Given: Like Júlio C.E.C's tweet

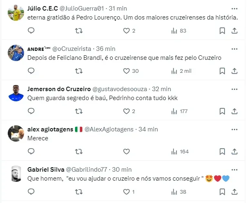Looking at the screenshot, I should pyautogui.click(x=126, y=31).
